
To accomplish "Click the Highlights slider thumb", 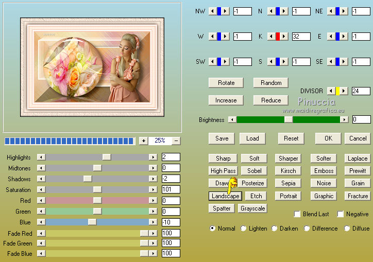I will coord(107,157).
